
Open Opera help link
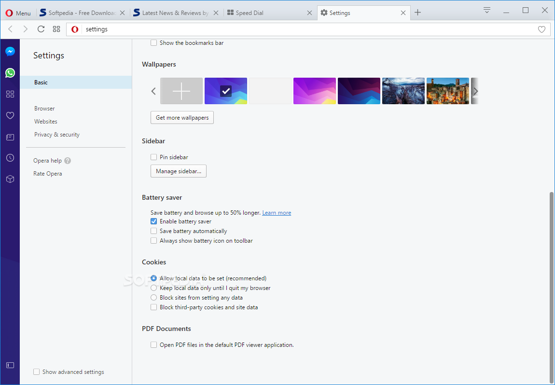[x=47, y=161]
